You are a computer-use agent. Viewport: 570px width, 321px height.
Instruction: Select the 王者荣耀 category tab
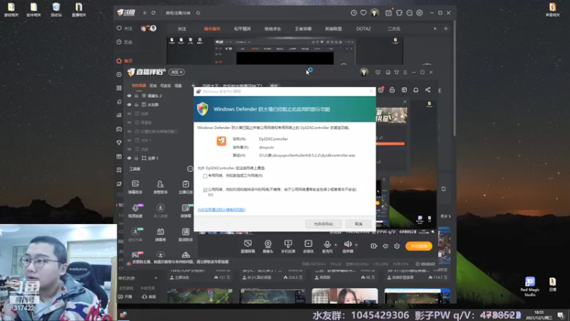pos(303,29)
